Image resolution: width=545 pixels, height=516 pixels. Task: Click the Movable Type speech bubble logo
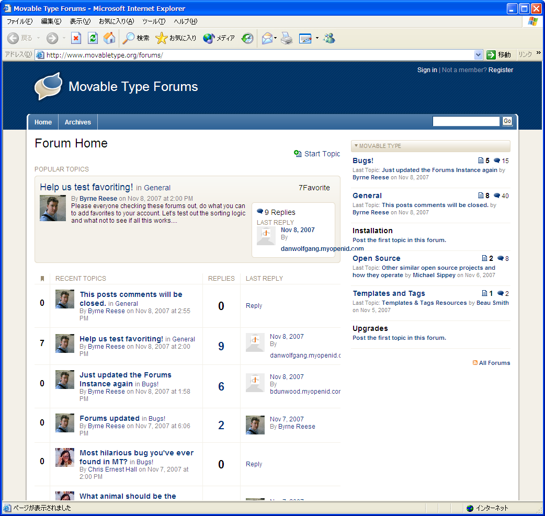click(x=48, y=86)
